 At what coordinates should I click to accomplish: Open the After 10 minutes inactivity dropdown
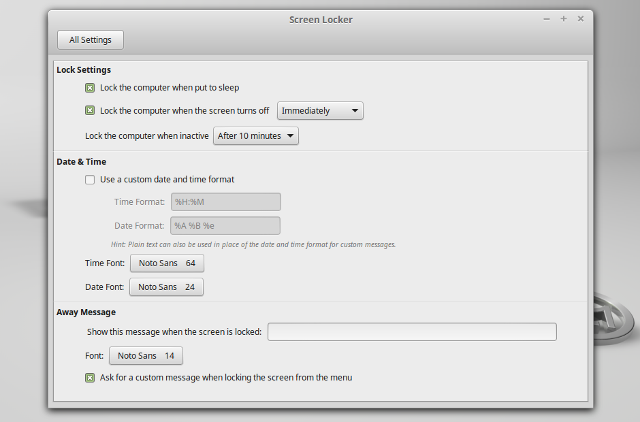tap(255, 135)
